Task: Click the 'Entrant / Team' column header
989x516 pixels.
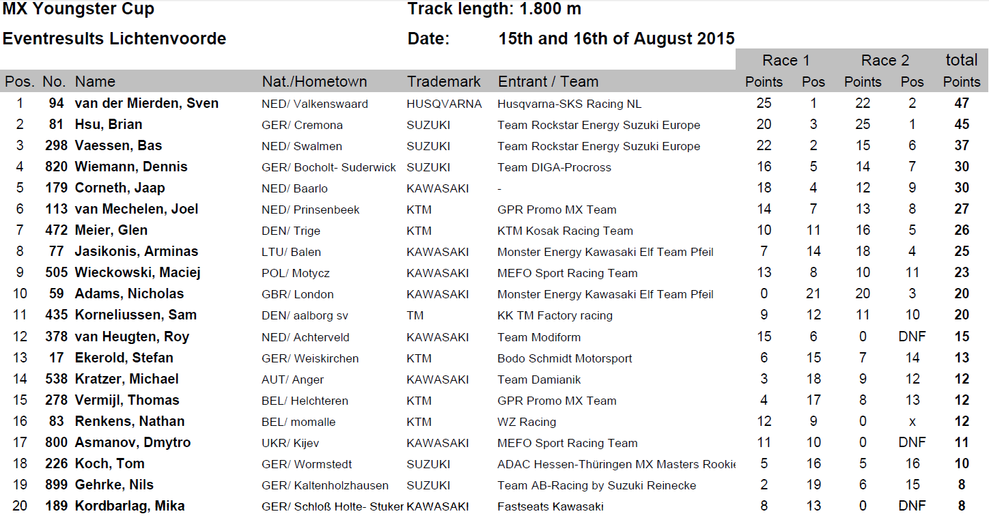Action: click(548, 82)
